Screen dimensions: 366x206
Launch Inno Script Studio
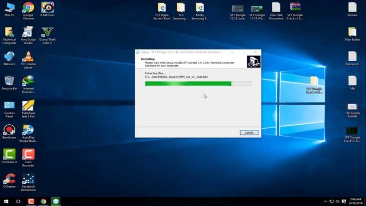coord(28,35)
